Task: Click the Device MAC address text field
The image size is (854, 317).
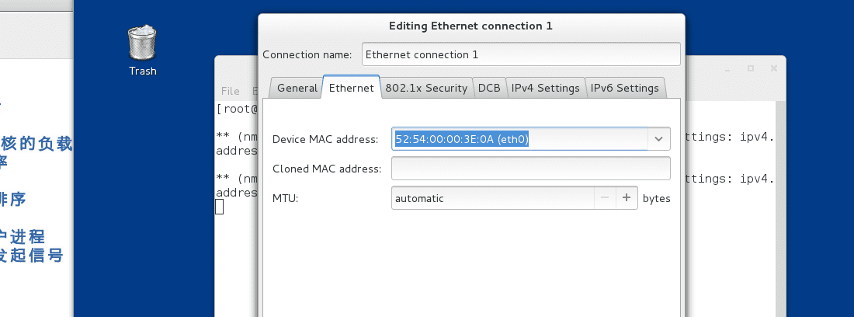Action: click(x=520, y=138)
